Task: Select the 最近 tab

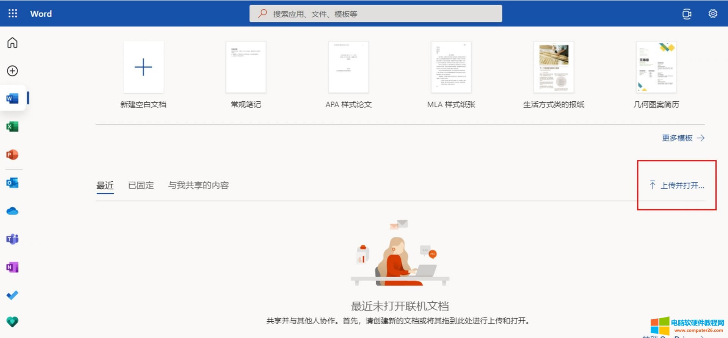Action: coord(105,186)
